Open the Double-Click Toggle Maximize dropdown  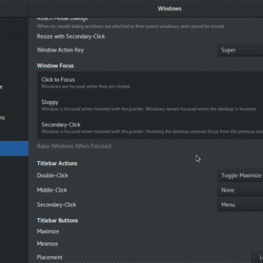tap(240, 176)
